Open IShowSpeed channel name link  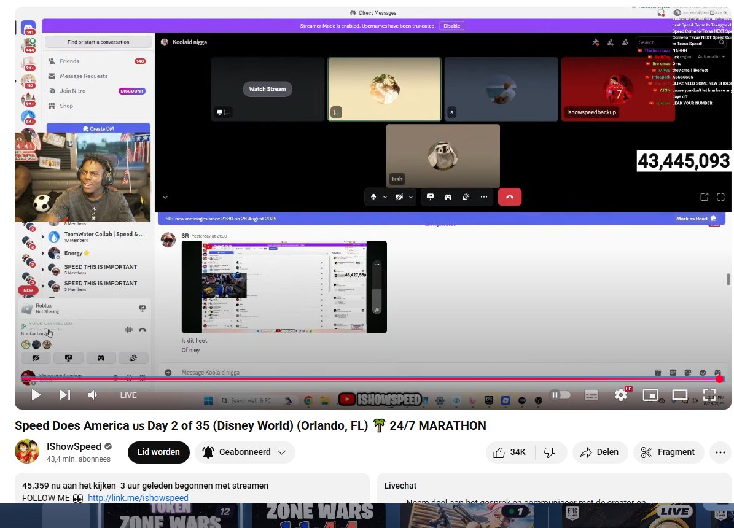(x=74, y=446)
